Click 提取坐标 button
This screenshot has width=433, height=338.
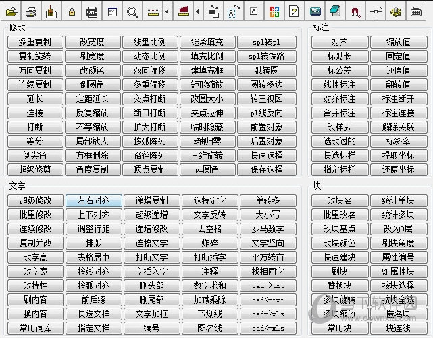[398, 155]
